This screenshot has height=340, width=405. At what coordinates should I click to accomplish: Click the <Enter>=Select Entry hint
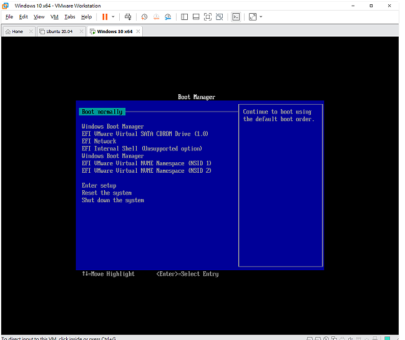187,274
